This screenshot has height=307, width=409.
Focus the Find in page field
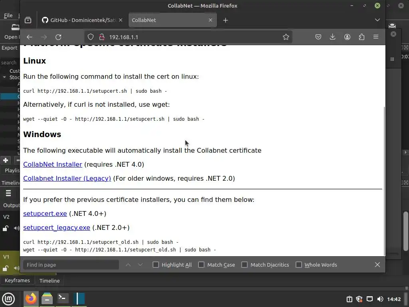(71, 265)
